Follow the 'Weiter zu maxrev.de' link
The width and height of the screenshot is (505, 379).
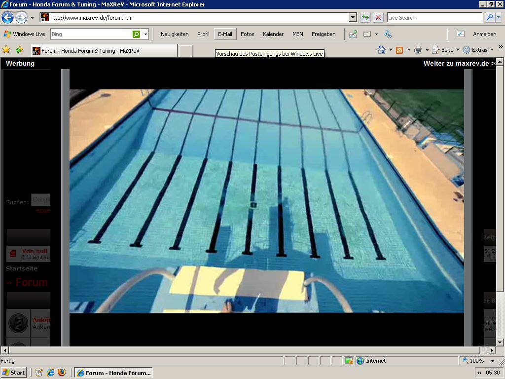click(x=460, y=63)
